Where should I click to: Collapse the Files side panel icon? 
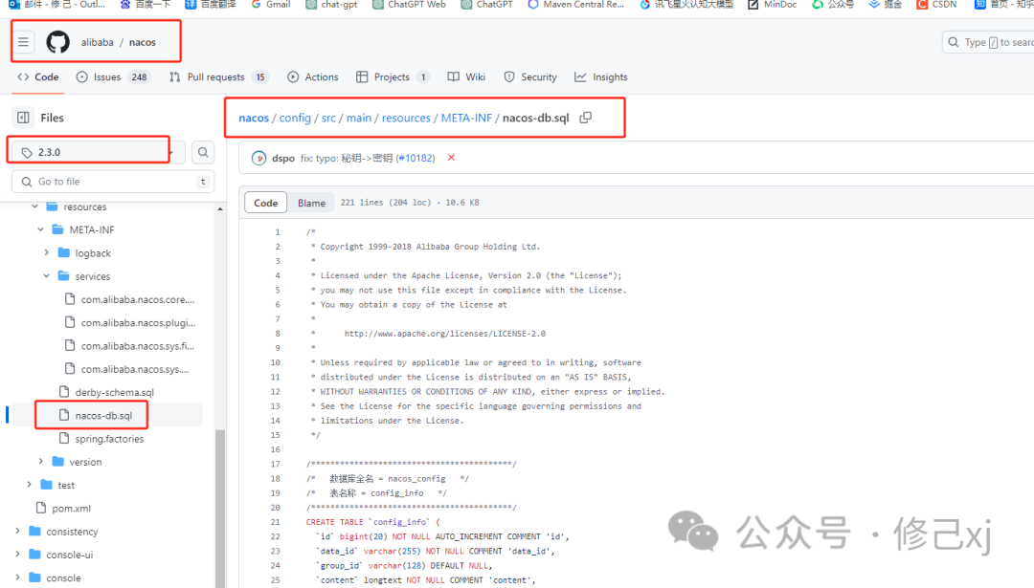[x=23, y=118]
